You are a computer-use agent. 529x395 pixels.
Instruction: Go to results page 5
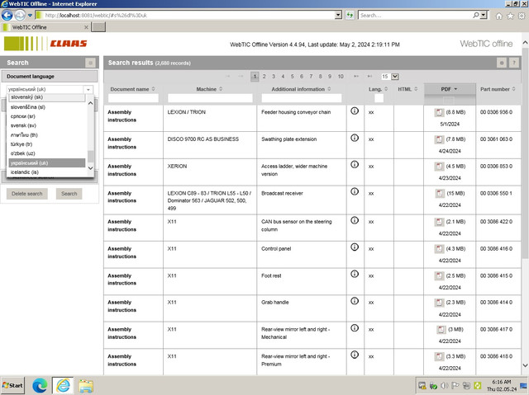[292, 77]
